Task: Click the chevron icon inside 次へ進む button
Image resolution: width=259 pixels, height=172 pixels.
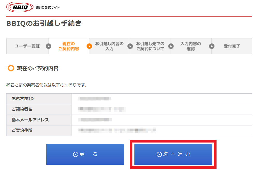Action: pyautogui.click(x=159, y=154)
